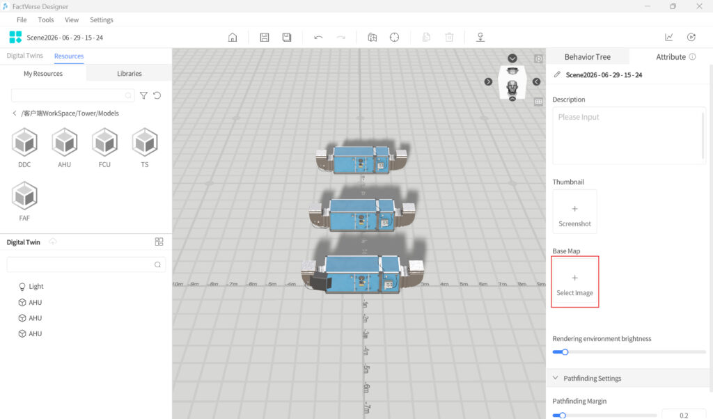This screenshot has height=419, width=713.
Task: Open the Tools menu
Action: pyautogui.click(x=45, y=20)
